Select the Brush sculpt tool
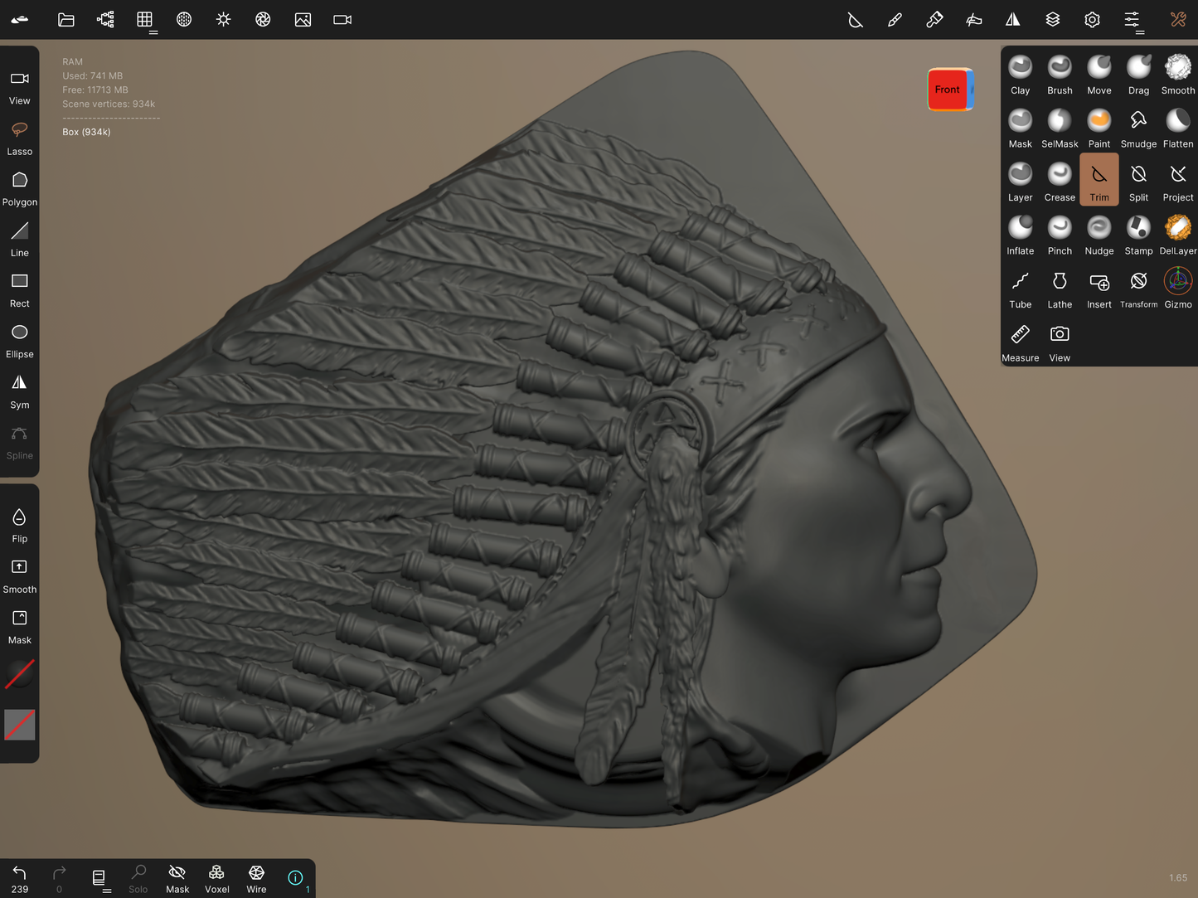 [x=1060, y=75]
